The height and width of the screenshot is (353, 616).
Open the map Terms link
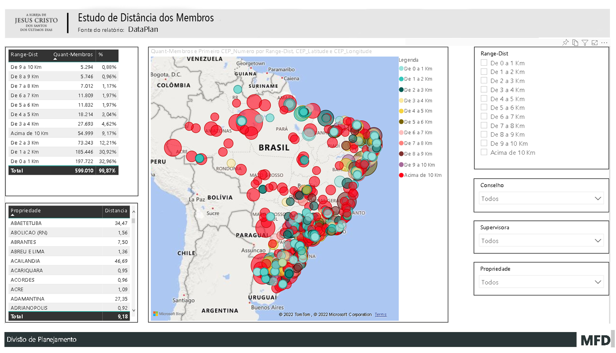pos(380,315)
